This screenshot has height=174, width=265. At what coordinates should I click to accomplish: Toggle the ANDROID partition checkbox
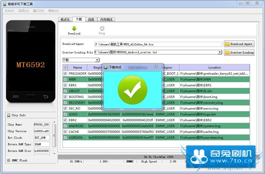click(x=65, y=126)
